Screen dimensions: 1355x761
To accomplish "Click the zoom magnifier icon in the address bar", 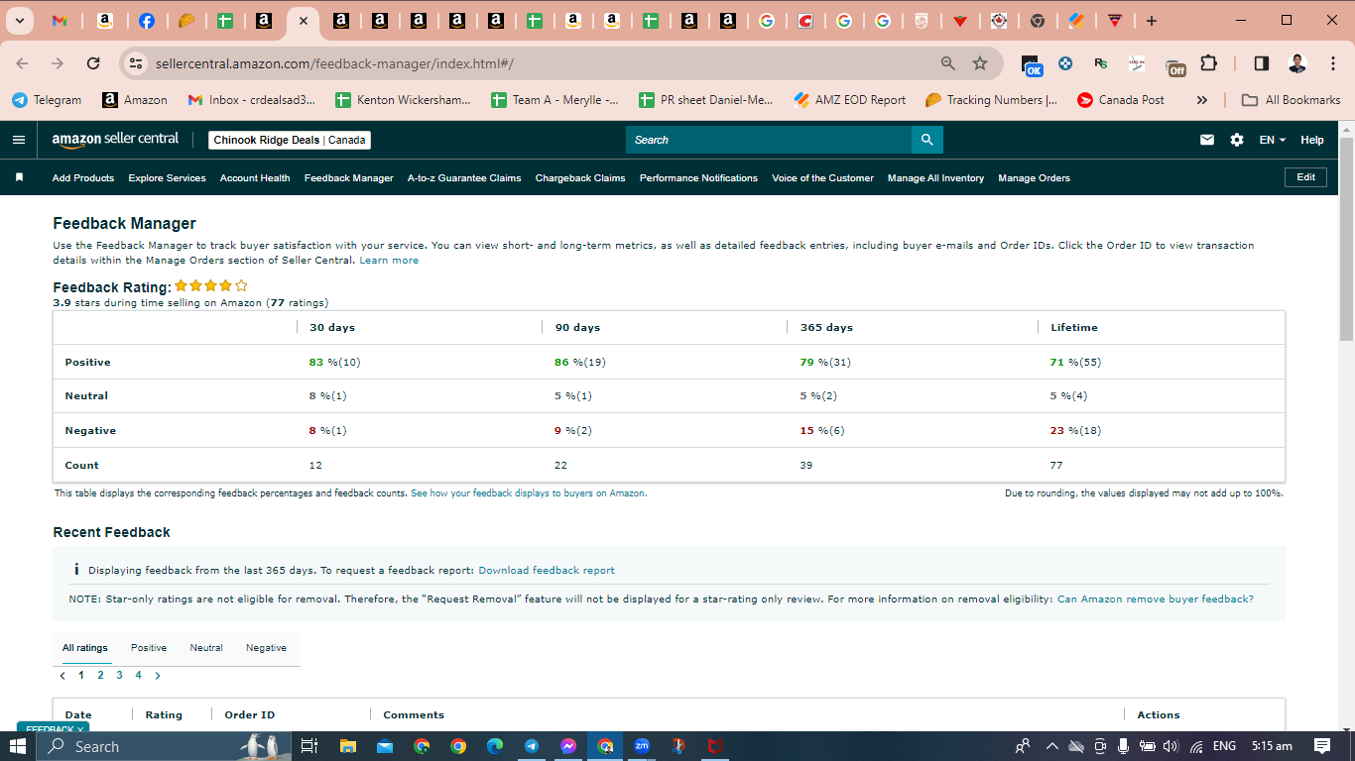I will pyautogui.click(x=948, y=63).
